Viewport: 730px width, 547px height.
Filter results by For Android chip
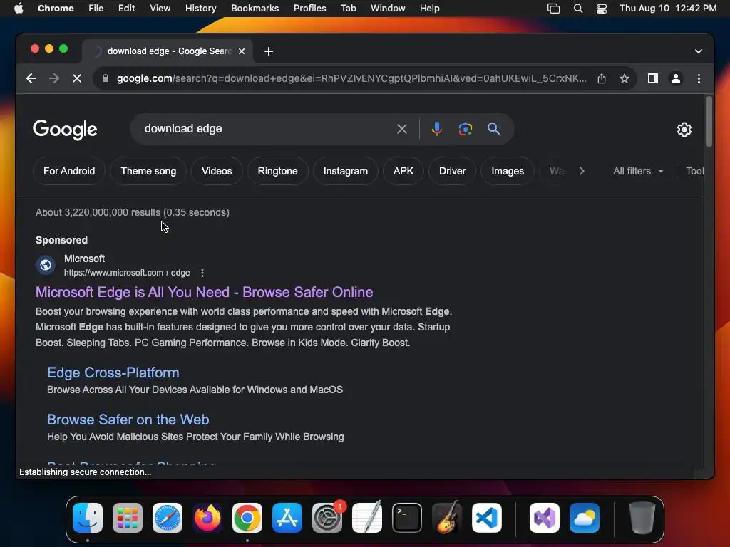click(x=69, y=171)
